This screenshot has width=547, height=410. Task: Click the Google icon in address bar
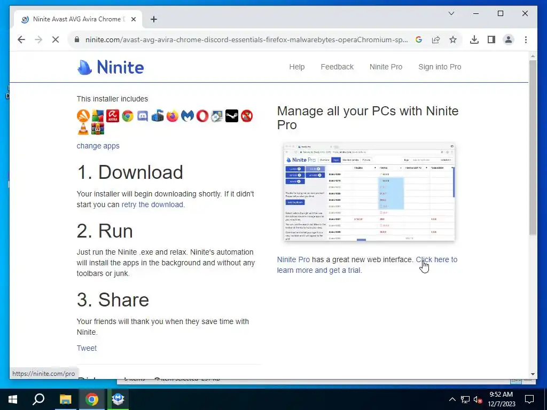coord(419,40)
